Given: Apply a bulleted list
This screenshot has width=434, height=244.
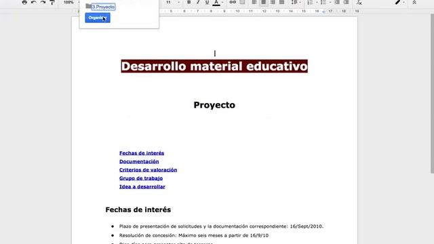Looking at the screenshot, I should pyautogui.click(x=323, y=2).
